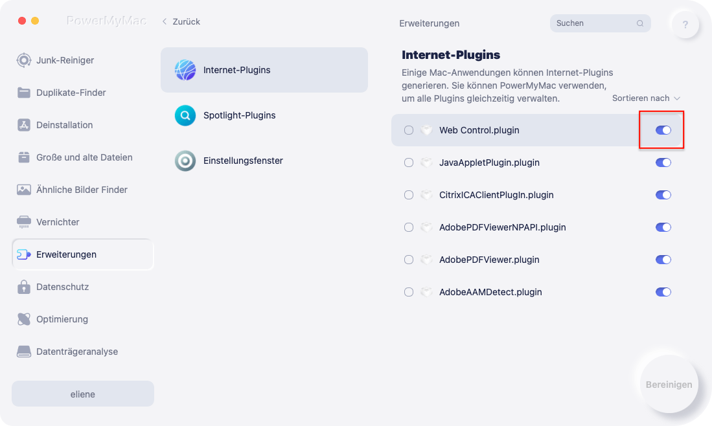This screenshot has width=712, height=426.
Task: Open Große und alte Dateien section
Action: pos(84,157)
